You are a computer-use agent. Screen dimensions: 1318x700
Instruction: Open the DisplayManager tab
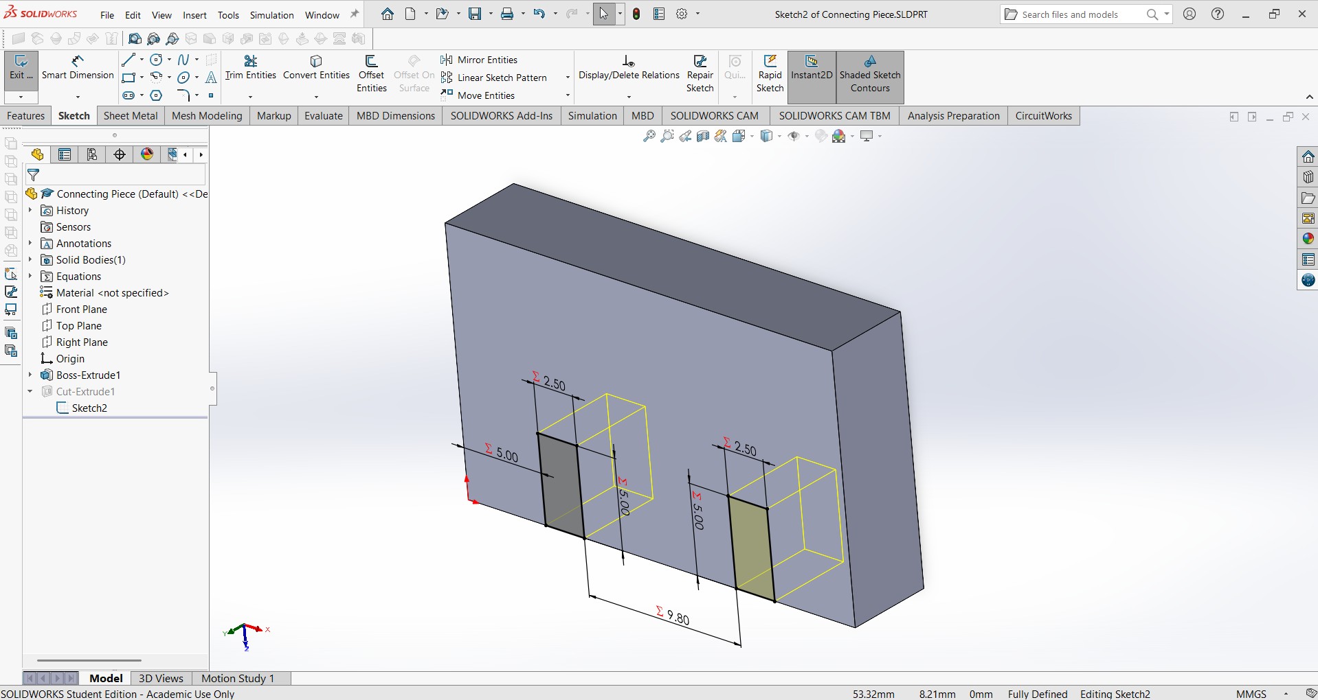click(x=147, y=154)
